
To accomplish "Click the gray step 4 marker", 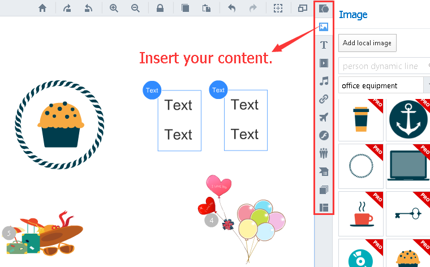I will point(212,221).
